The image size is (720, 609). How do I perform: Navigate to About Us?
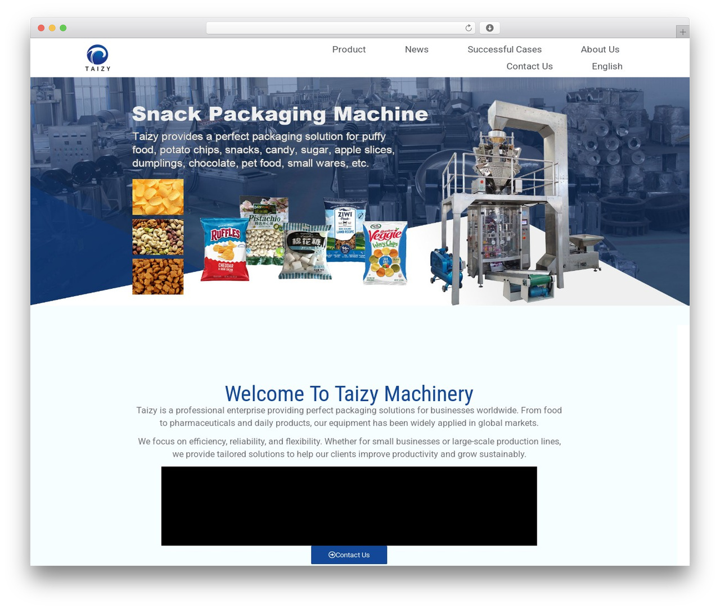click(600, 49)
